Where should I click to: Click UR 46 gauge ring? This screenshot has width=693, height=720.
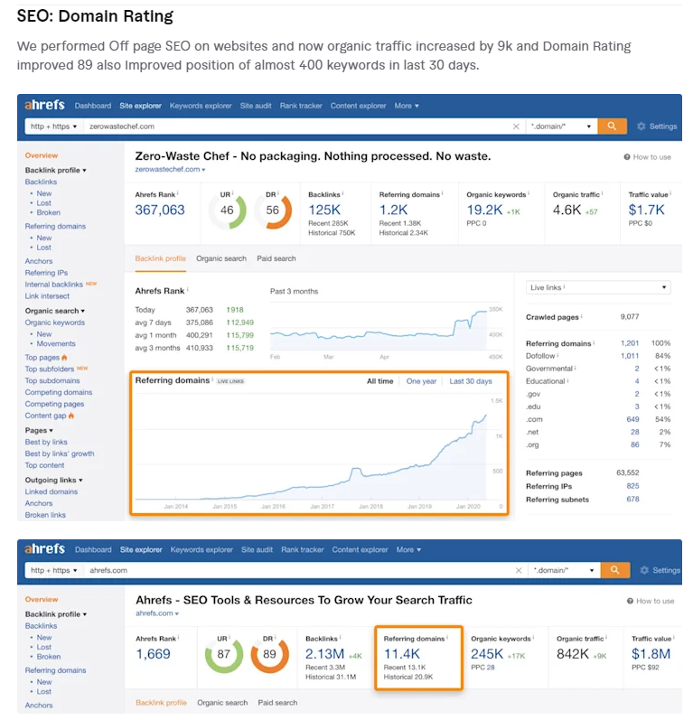coord(228,210)
